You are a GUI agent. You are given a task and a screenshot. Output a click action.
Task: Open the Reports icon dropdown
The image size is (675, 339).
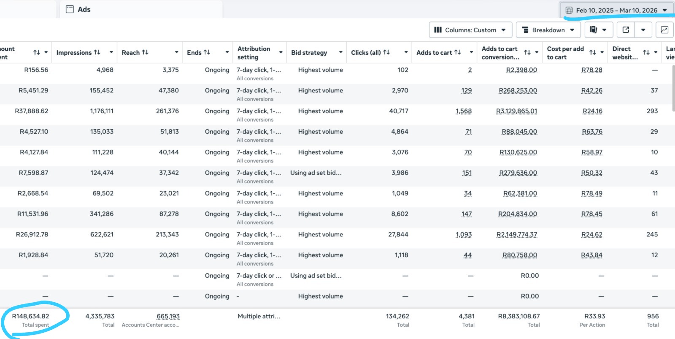click(x=598, y=30)
